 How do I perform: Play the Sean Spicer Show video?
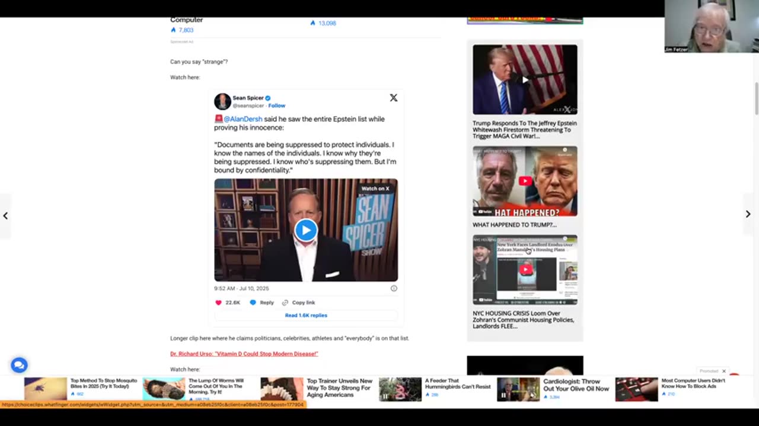click(x=306, y=230)
